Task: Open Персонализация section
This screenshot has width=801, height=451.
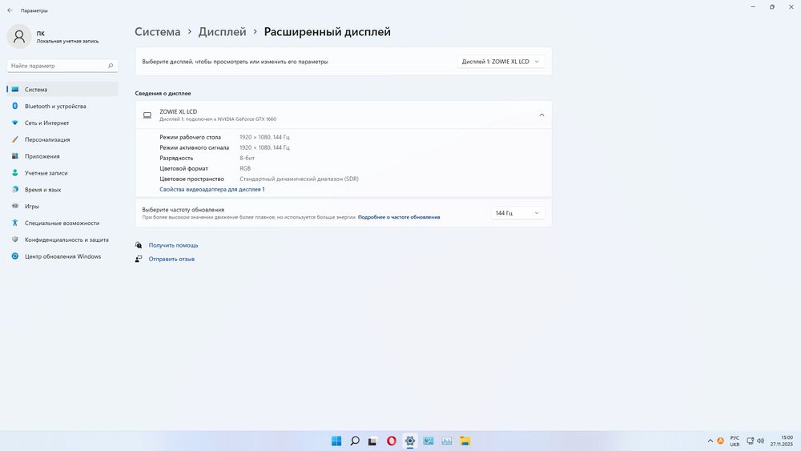Action: (62, 139)
